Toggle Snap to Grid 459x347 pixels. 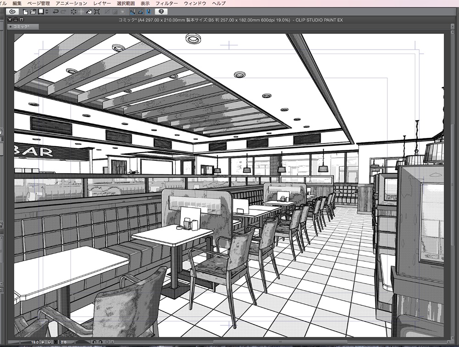pos(148,12)
